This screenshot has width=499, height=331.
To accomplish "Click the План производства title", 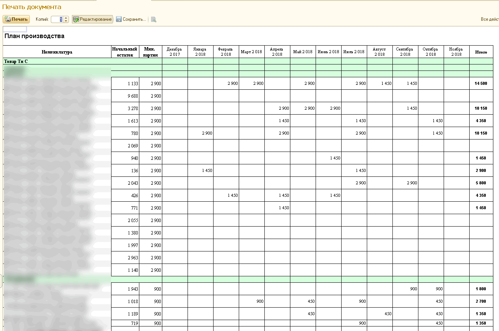I will [34, 36].
